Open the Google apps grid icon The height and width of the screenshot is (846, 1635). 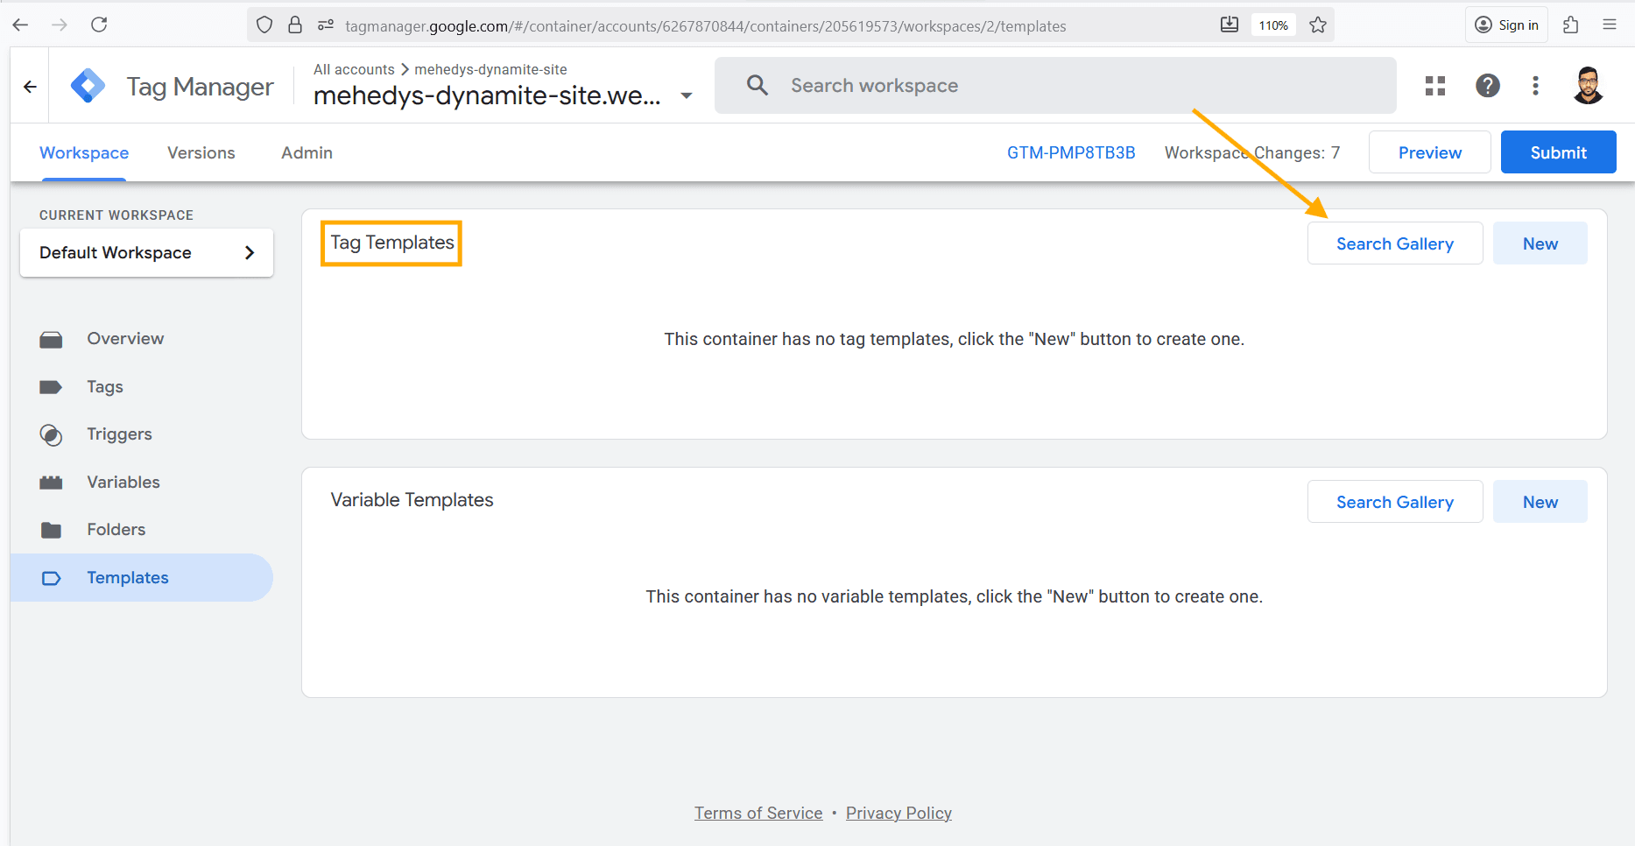pos(1435,86)
